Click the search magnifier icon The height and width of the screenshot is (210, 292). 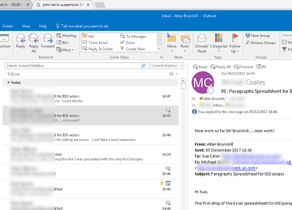(143, 65)
